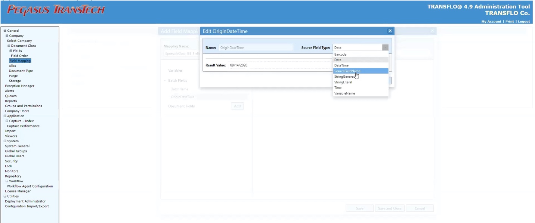This screenshot has width=535, height=223.
Task: Click the OriginDateTime Name field
Action: click(256, 48)
